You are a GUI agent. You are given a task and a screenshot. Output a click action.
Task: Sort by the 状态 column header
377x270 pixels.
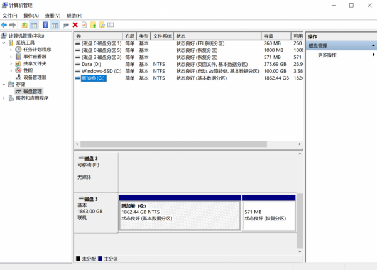click(x=217, y=36)
